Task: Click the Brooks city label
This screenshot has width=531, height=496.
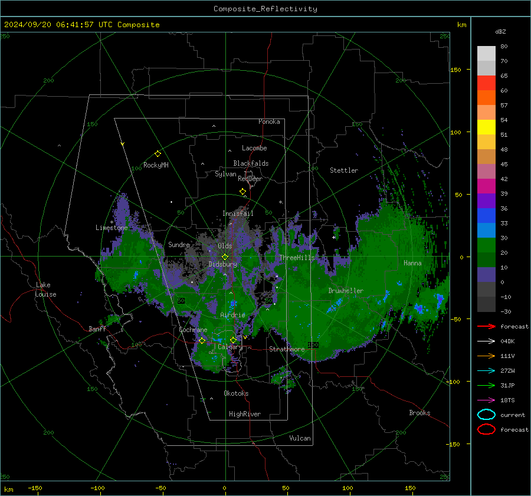Action: pyautogui.click(x=419, y=413)
